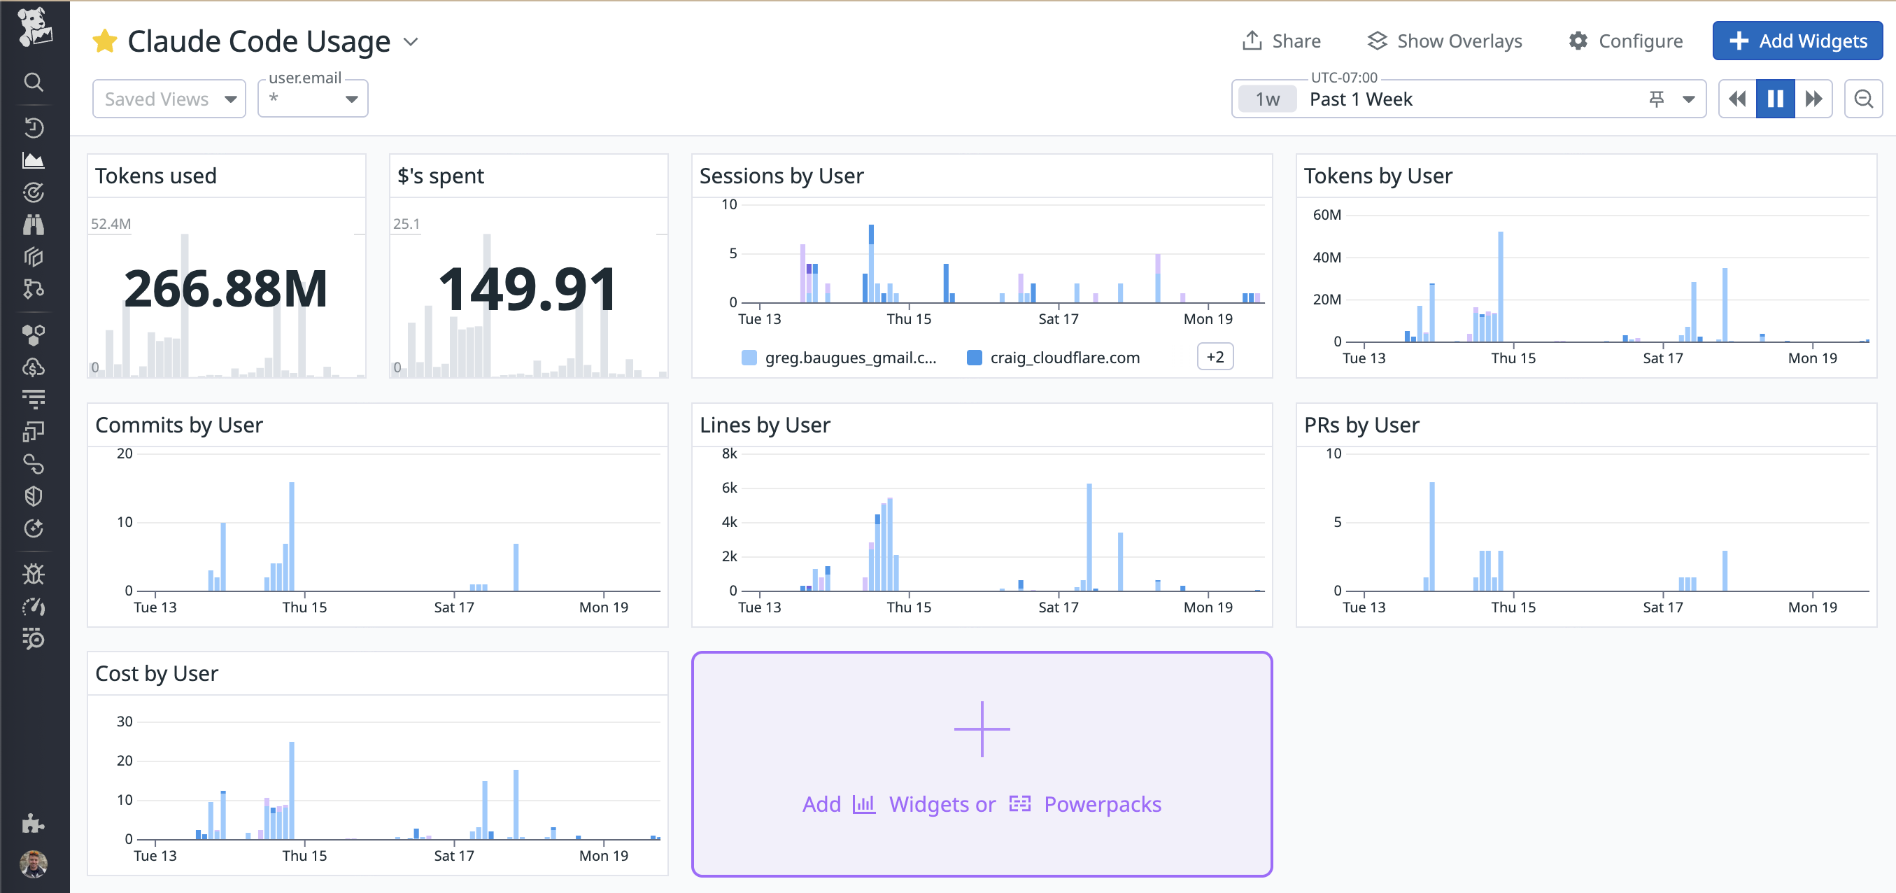Viewport: 1896px width, 893px height.
Task: Click the Tokens by User widget title
Action: click(1377, 176)
